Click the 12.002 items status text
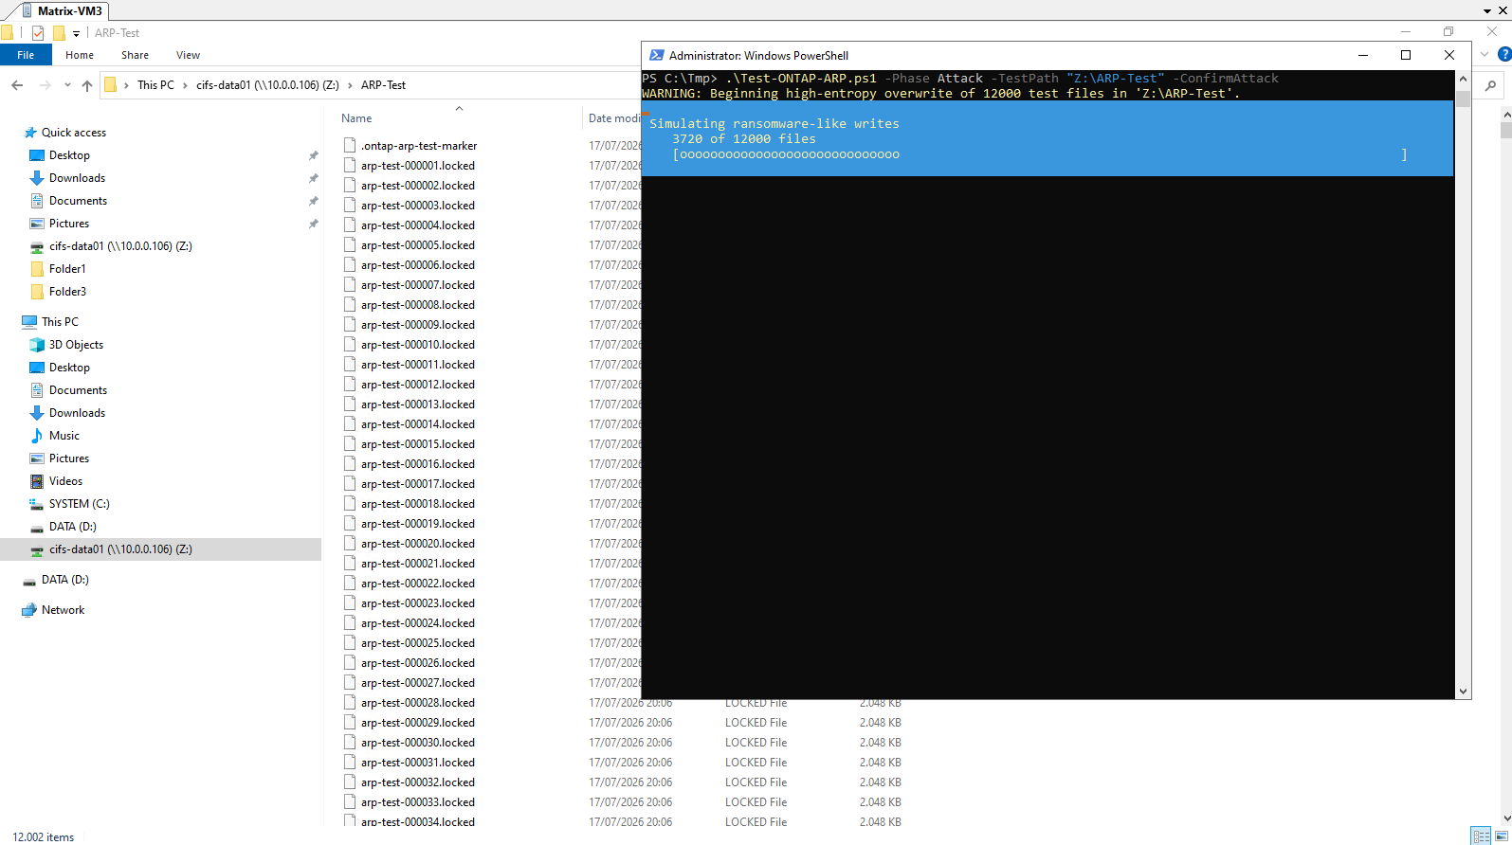The image size is (1512, 845). tap(44, 837)
